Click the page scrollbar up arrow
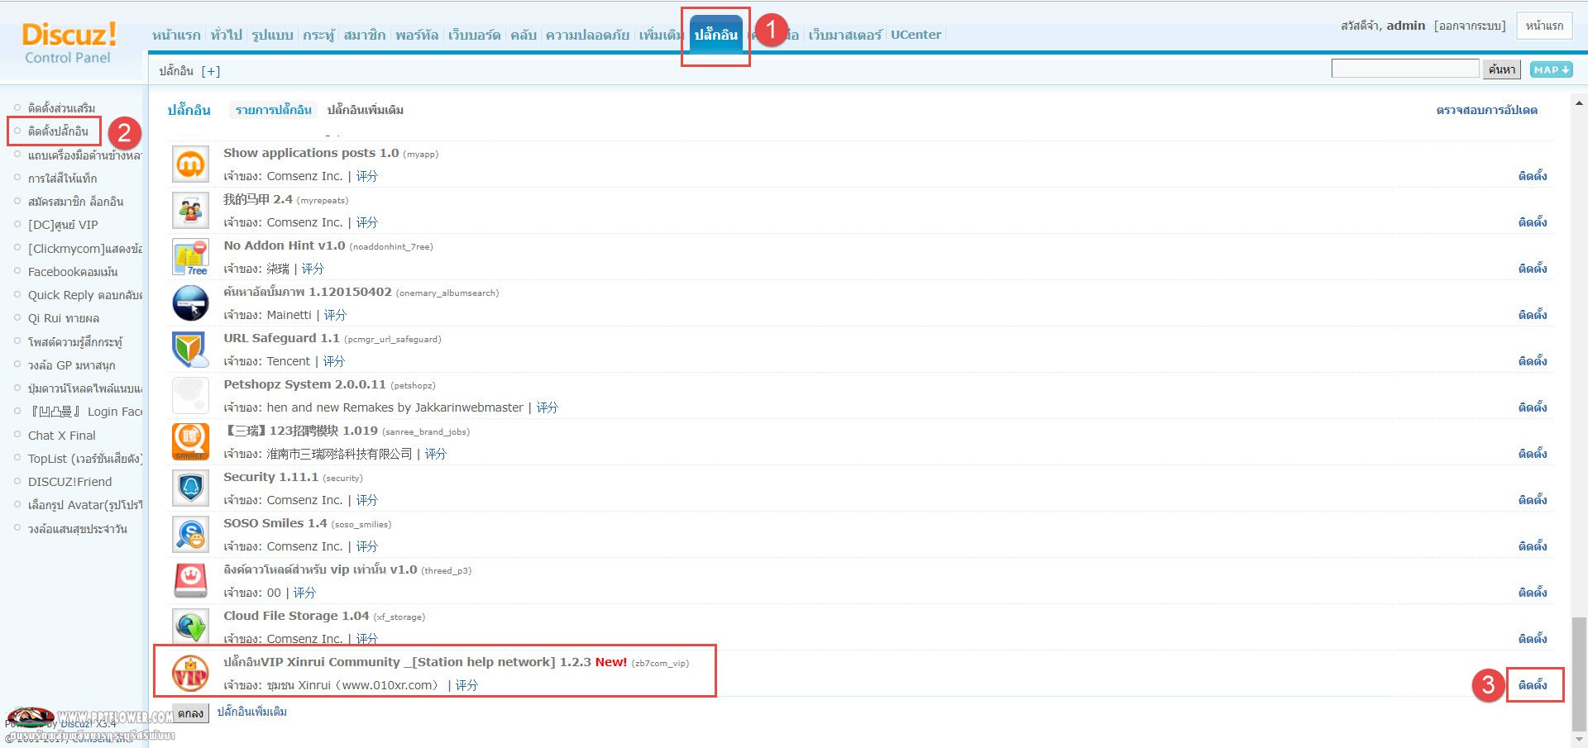The image size is (1588, 748). 1580,103
